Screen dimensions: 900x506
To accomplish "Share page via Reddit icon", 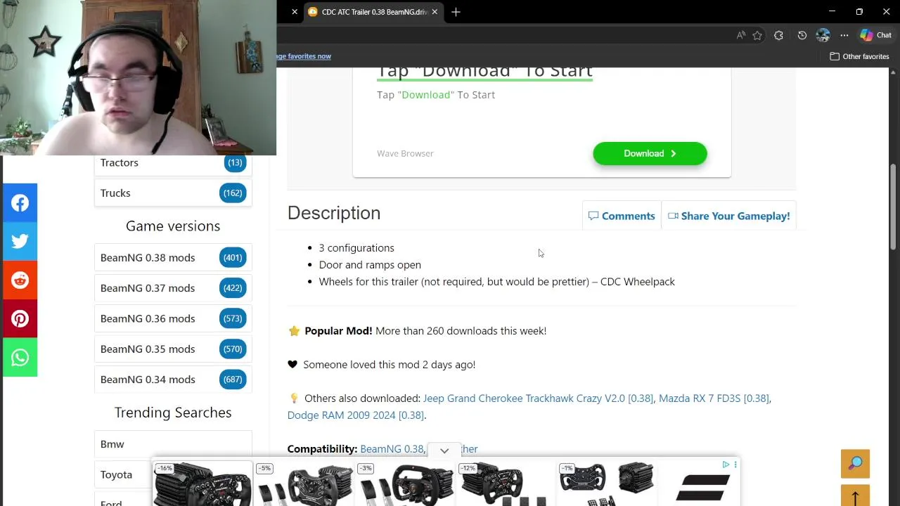I will [x=20, y=280].
